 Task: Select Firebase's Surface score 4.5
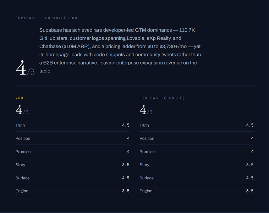coord(250,178)
